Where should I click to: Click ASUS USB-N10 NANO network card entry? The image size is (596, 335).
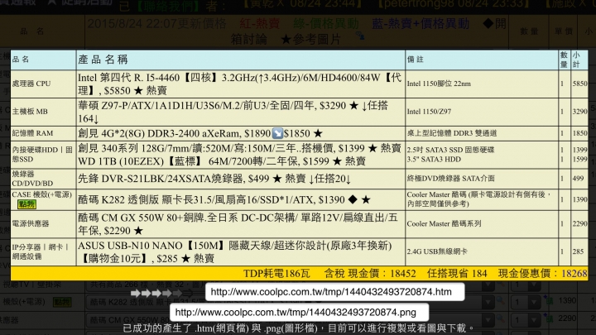[x=234, y=251]
